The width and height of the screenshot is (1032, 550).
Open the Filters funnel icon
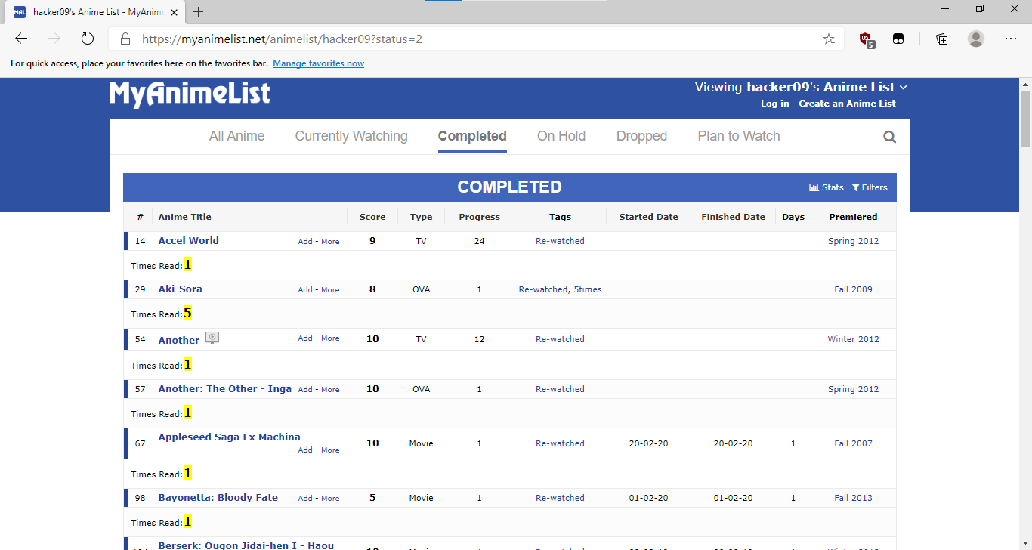click(x=856, y=187)
